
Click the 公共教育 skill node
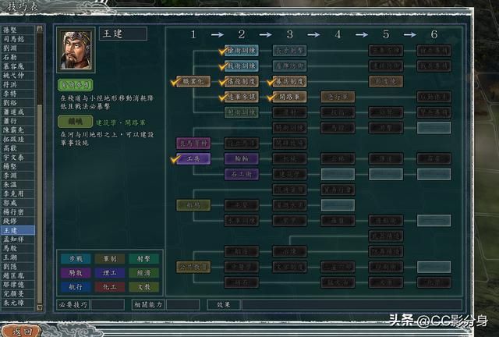(193, 267)
